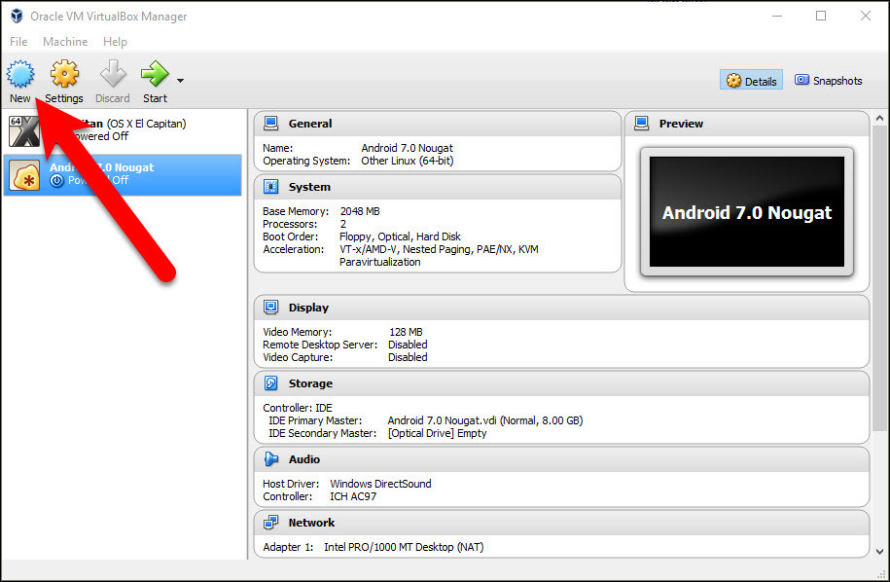Click 'Floppy, Optical, Hard Disk' boot order
Viewport: 890px width, 582px height.
pyautogui.click(x=400, y=236)
